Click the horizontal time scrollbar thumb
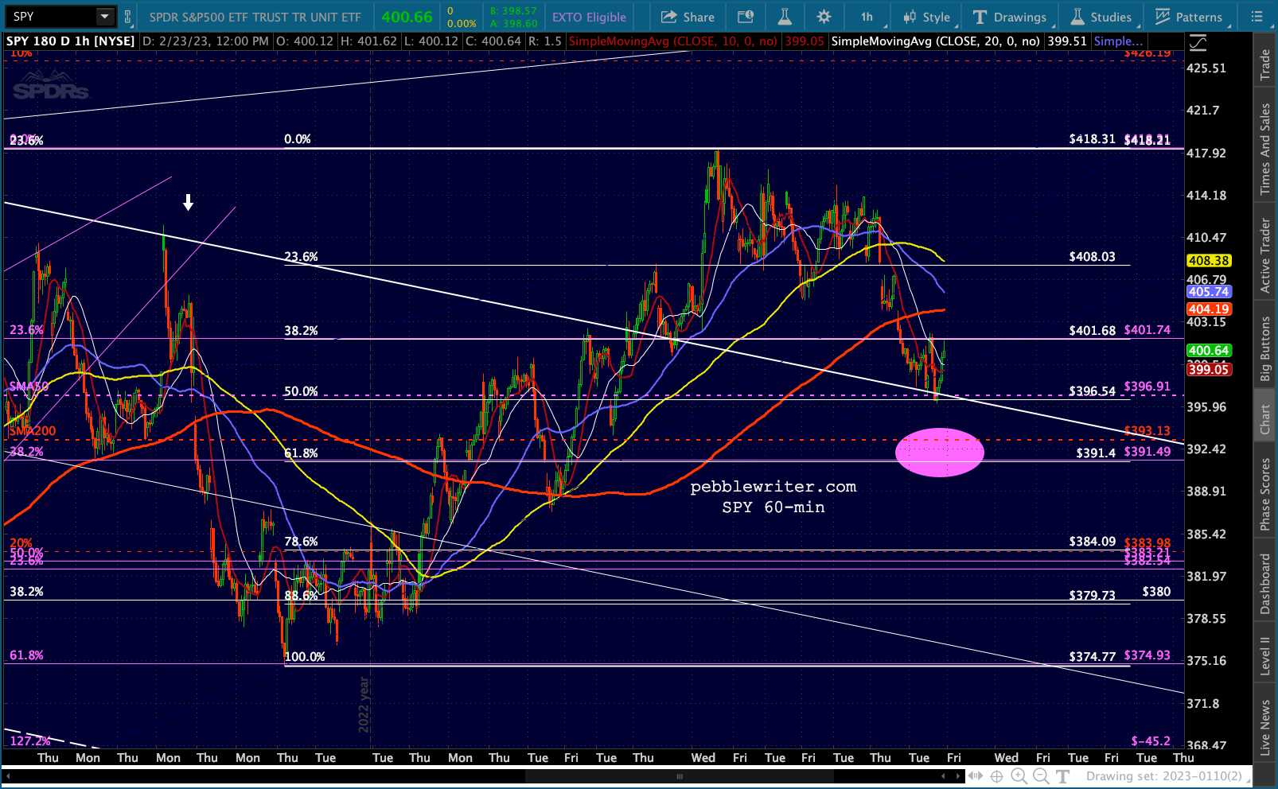 tap(680, 776)
